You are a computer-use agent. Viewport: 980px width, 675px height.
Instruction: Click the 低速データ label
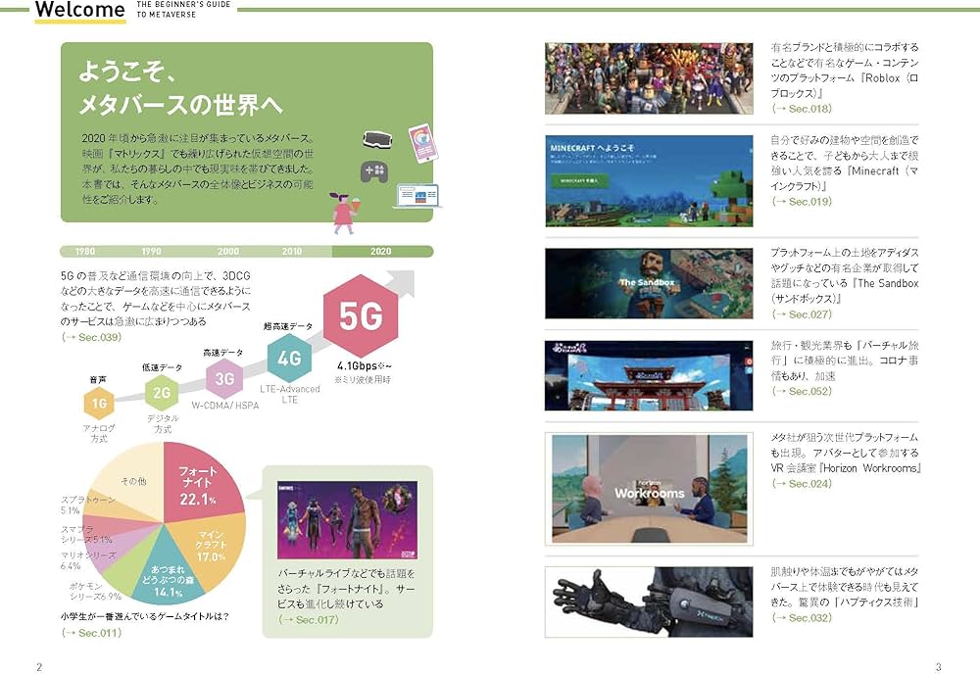[x=162, y=367]
